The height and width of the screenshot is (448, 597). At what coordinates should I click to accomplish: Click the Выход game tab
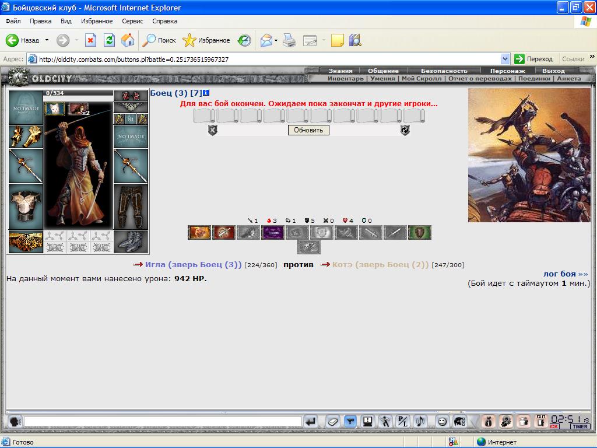tap(554, 71)
